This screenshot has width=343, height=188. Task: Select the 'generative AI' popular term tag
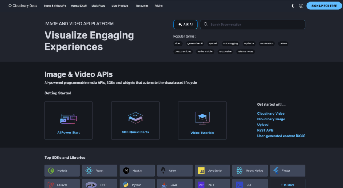195,43
